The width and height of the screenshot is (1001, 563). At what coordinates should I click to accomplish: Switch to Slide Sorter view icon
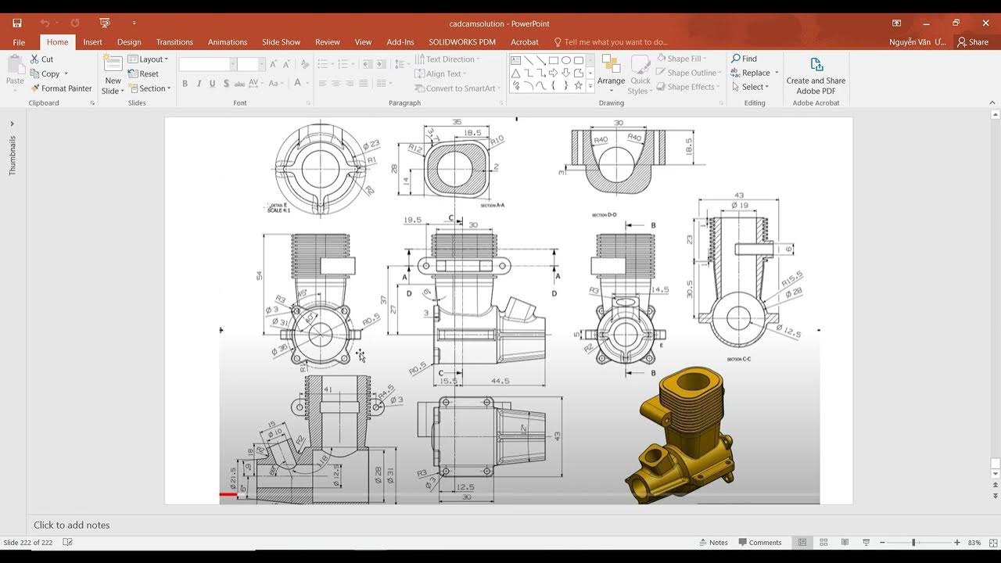click(x=823, y=543)
